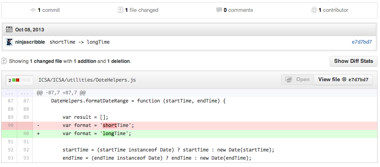Select the "1 contributor" tab label
The height and width of the screenshot is (167, 380).
pyautogui.click(x=333, y=10)
